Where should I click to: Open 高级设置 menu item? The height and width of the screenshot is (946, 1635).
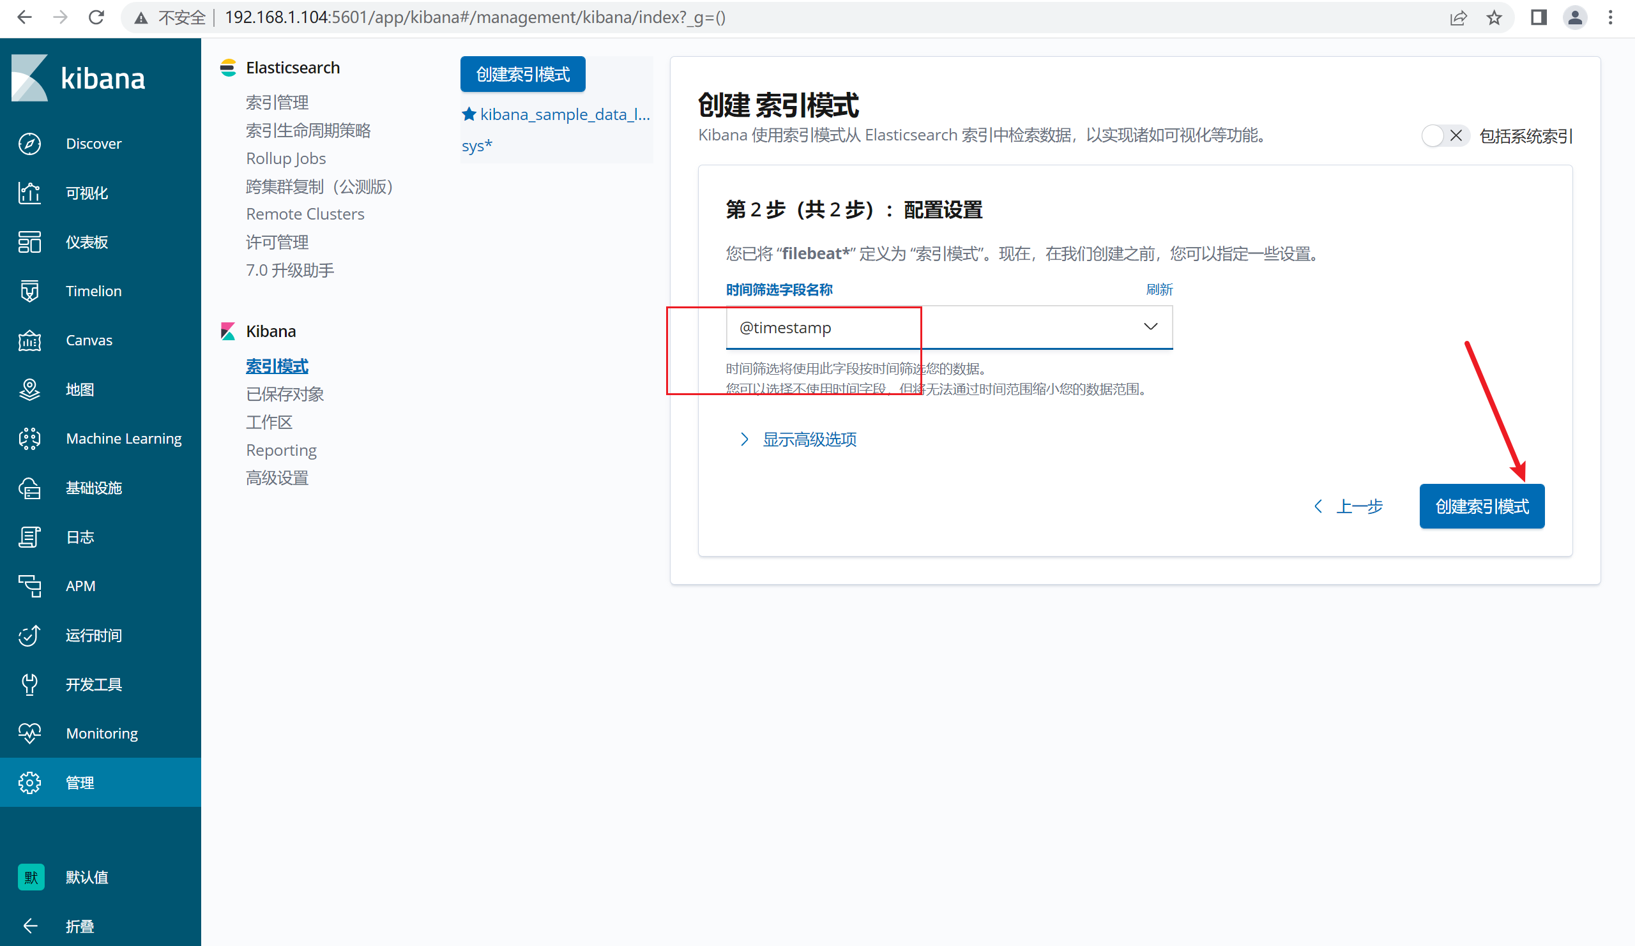coord(277,478)
